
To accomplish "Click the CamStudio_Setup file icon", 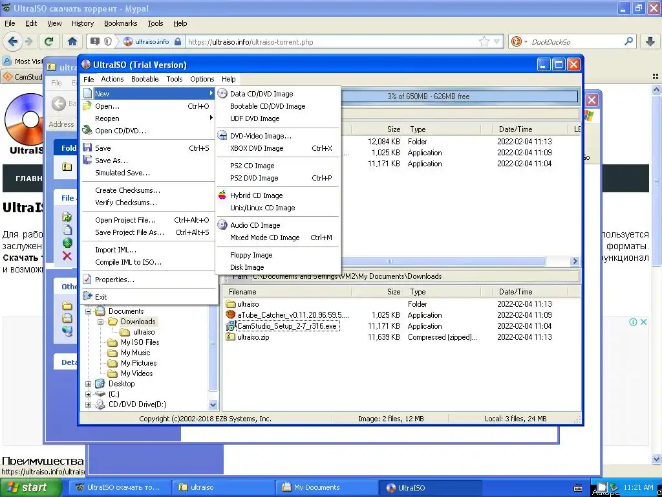I will coord(231,326).
